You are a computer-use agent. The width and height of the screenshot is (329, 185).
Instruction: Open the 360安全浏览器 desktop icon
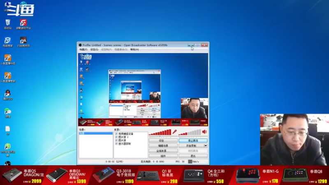coord(8,150)
